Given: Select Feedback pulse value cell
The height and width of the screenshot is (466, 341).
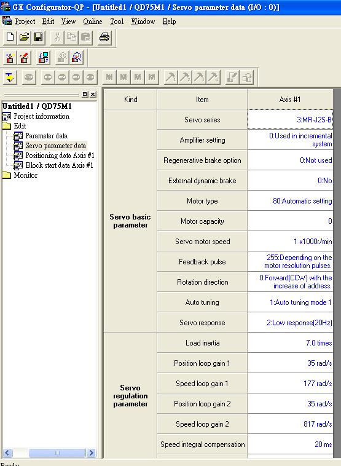Looking at the screenshot, I should click(290, 261).
